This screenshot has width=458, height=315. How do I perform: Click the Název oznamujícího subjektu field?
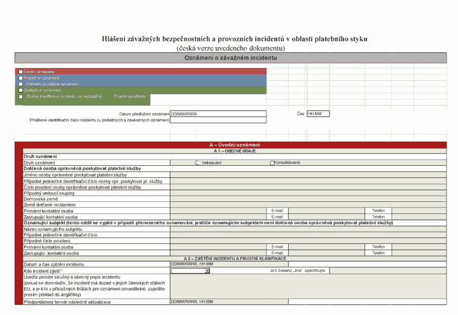click(x=308, y=229)
